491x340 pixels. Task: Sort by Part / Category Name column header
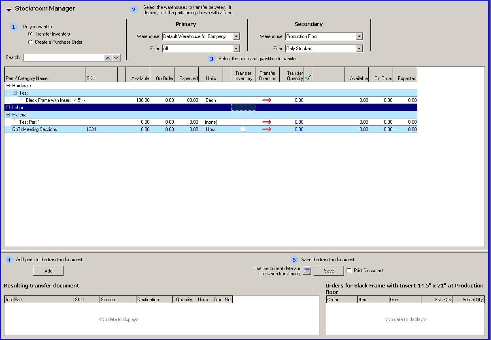(45, 75)
